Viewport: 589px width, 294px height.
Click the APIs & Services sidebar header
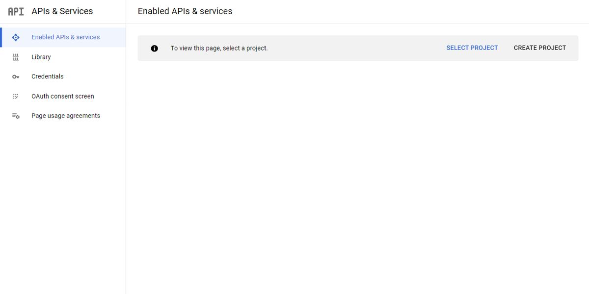tap(62, 11)
